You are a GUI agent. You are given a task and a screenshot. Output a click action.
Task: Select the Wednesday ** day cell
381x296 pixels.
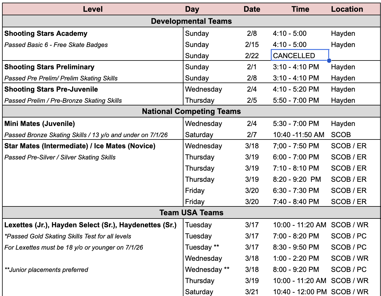207,270
